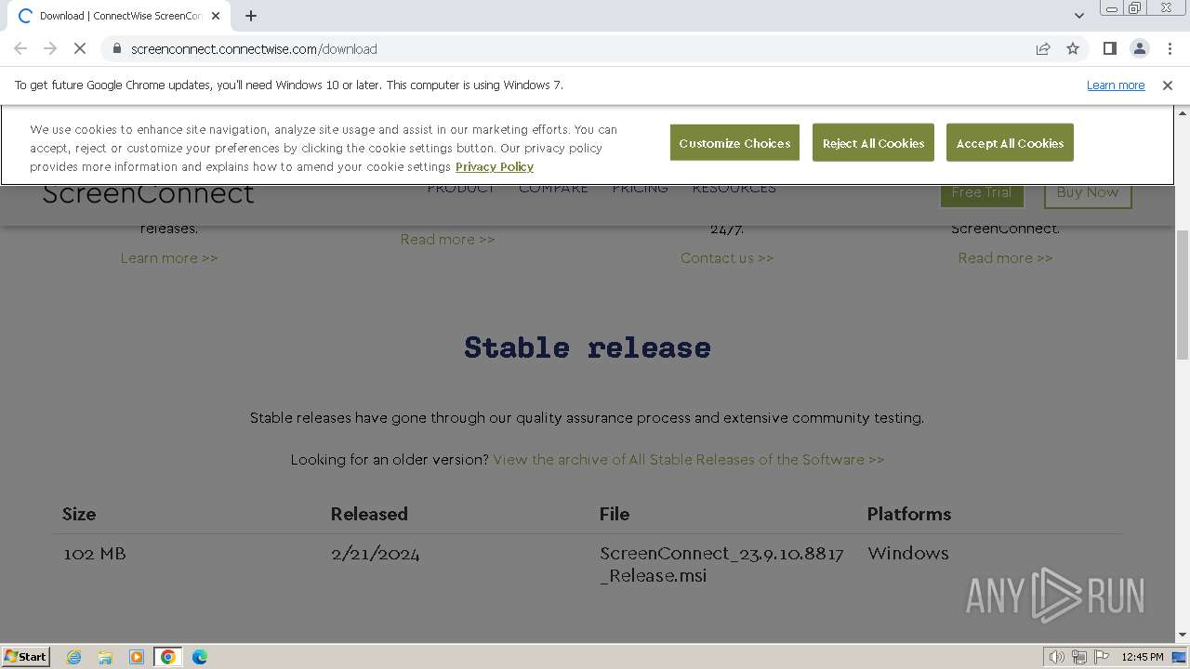The width and height of the screenshot is (1190, 669).
Task: Select the 102 MB size cell
Action: click(x=95, y=554)
